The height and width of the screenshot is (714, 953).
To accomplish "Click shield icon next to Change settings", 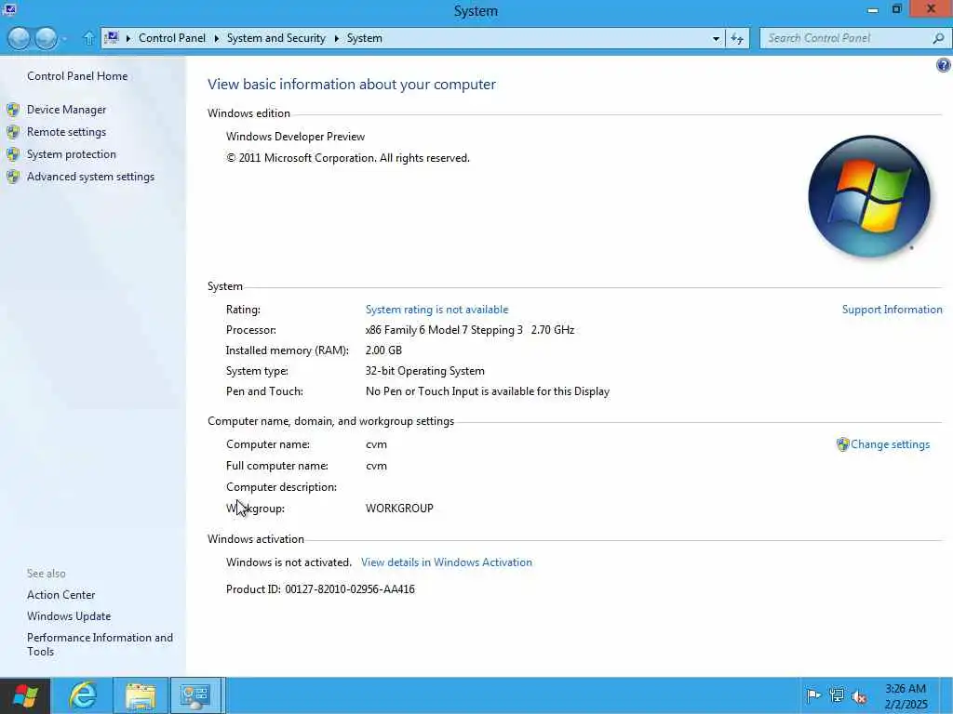I will click(842, 444).
